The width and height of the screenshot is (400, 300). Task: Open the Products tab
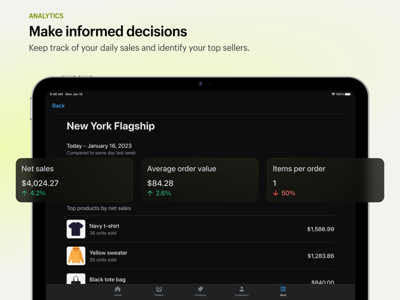coord(200,291)
